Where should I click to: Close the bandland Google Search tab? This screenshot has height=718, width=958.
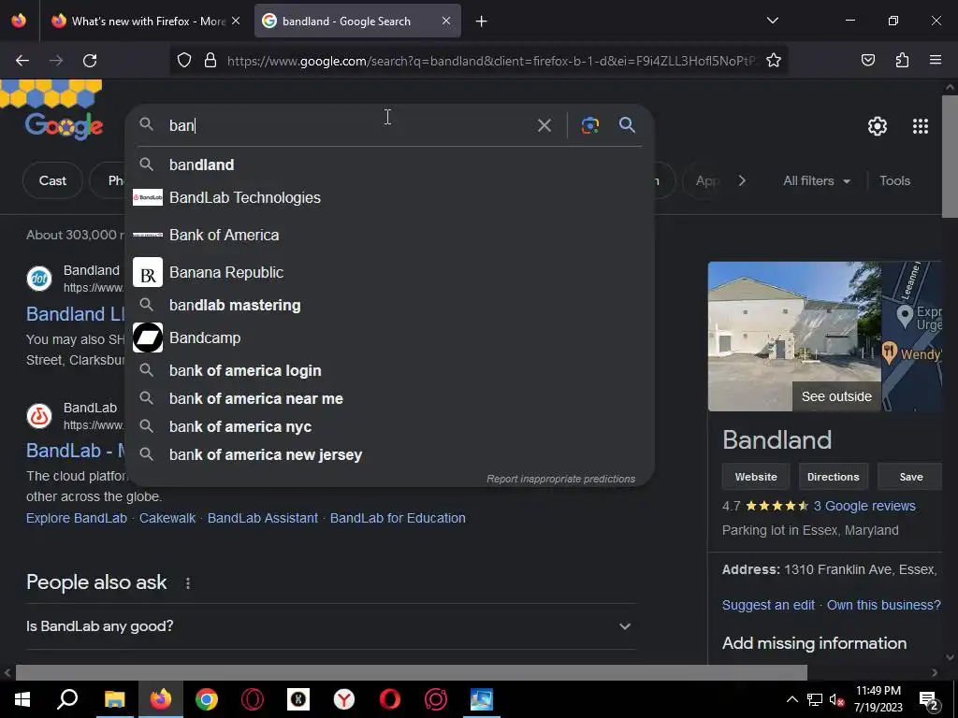coord(446,21)
